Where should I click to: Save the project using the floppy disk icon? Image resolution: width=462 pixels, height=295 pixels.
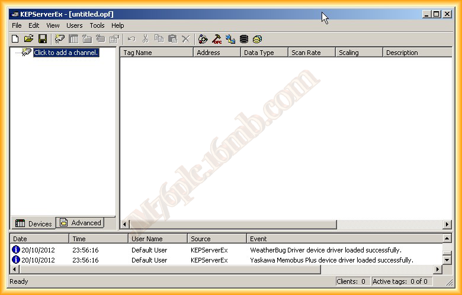(43, 39)
